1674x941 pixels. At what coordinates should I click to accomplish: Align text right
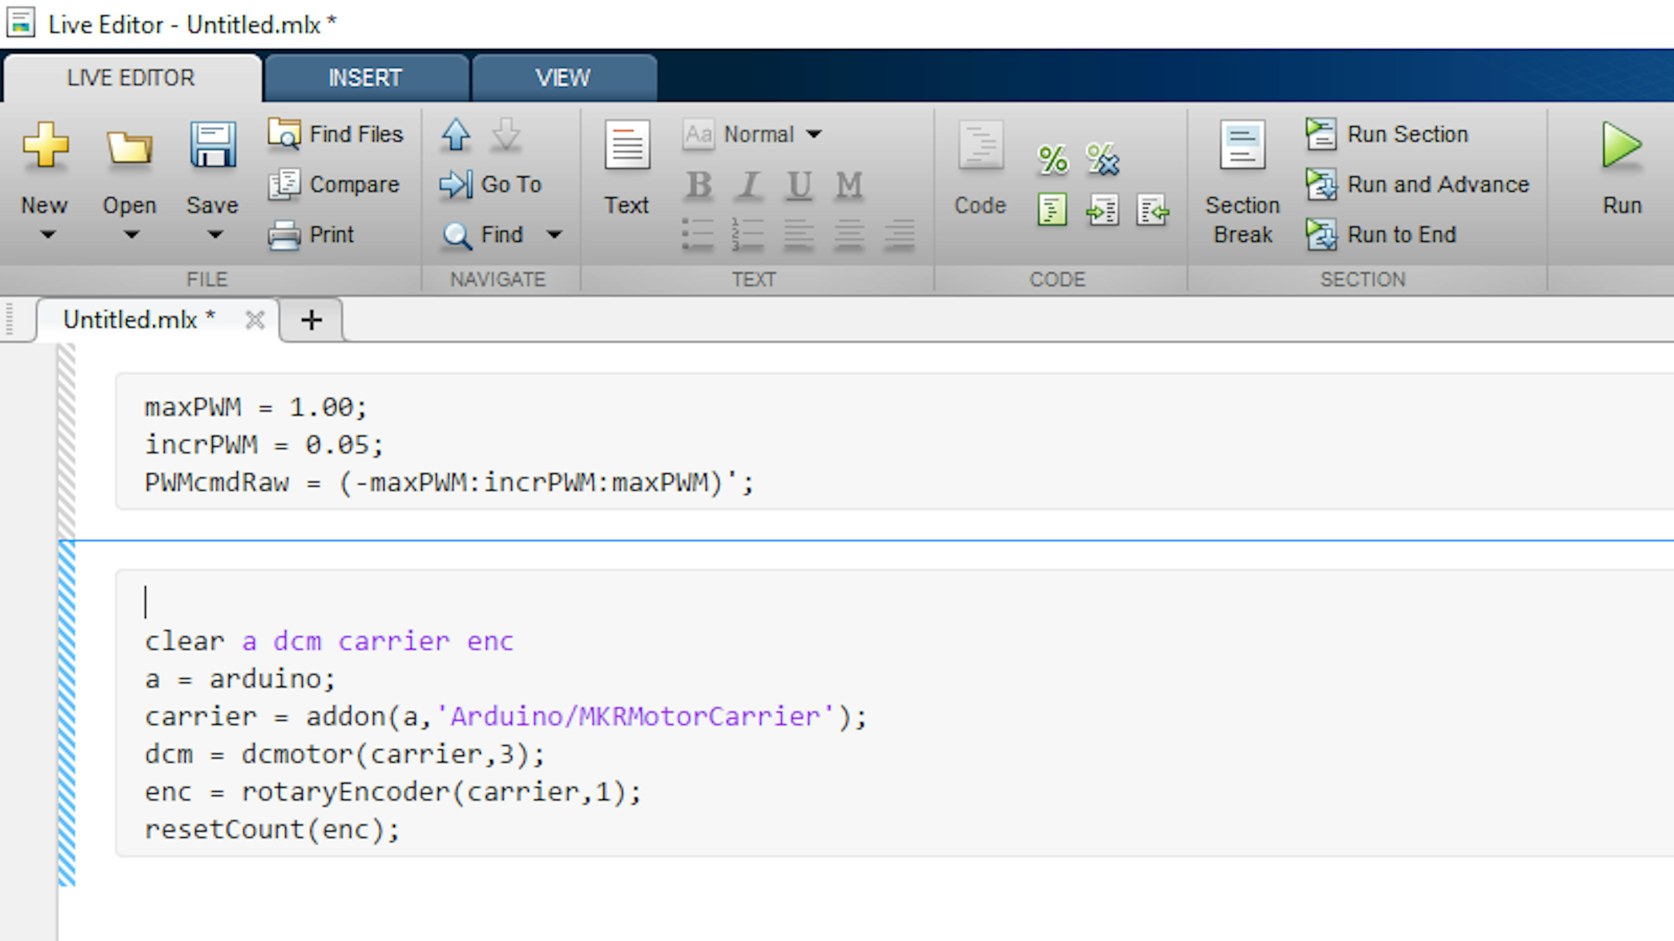coord(899,234)
